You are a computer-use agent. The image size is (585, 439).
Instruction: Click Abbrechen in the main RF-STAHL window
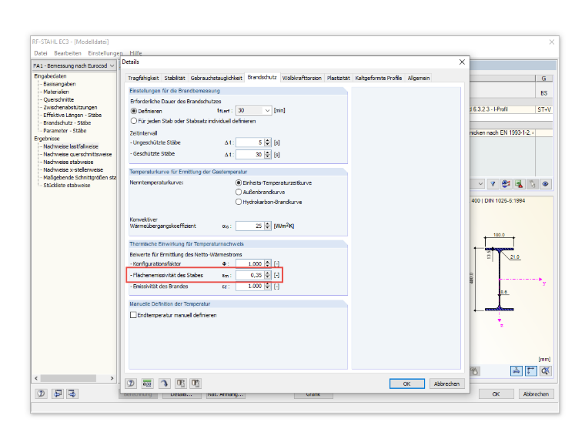coord(536,394)
